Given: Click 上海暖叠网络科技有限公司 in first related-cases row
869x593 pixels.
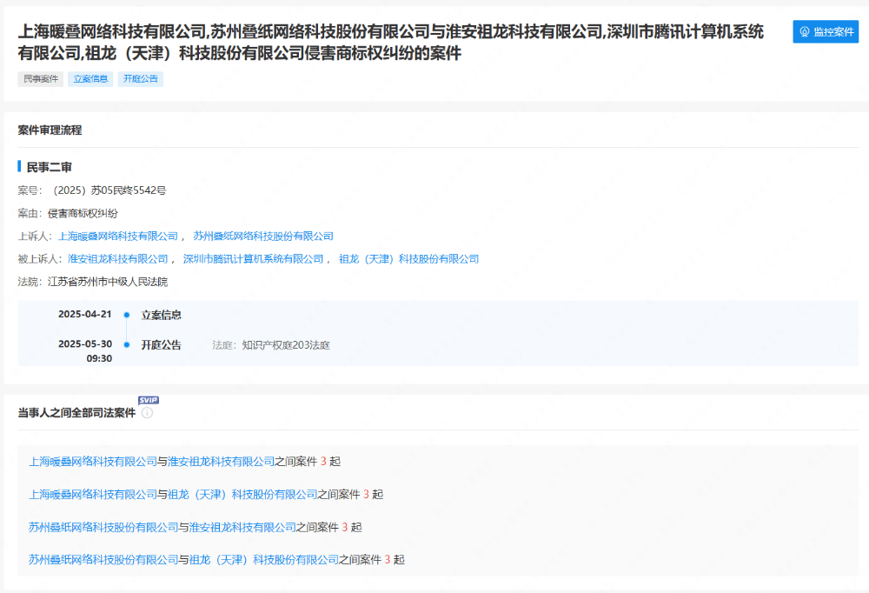Looking at the screenshot, I should [x=93, y=462].
